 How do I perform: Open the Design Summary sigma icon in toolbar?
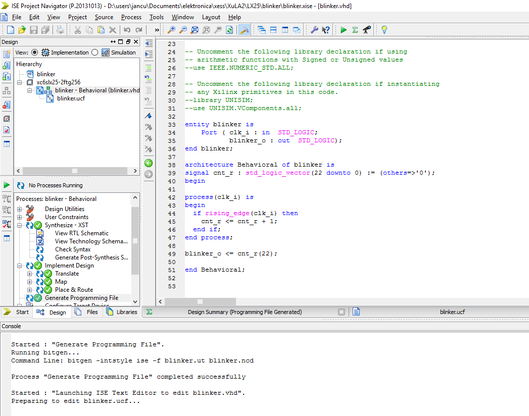[x=355, y=30]
